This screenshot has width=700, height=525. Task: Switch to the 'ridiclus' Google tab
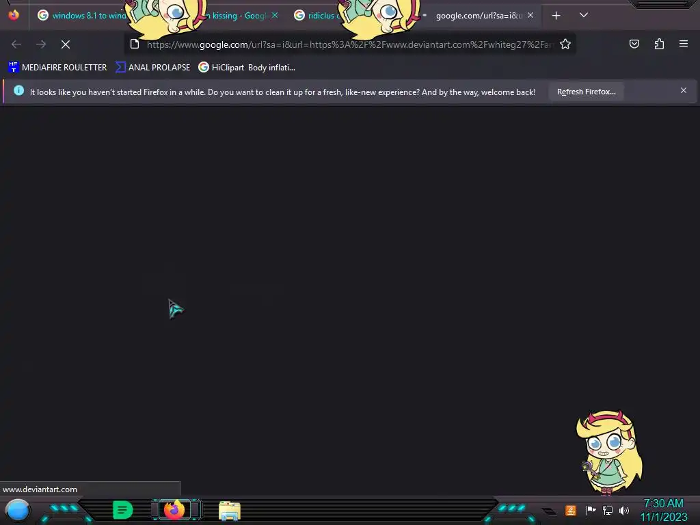click(317, 16)
